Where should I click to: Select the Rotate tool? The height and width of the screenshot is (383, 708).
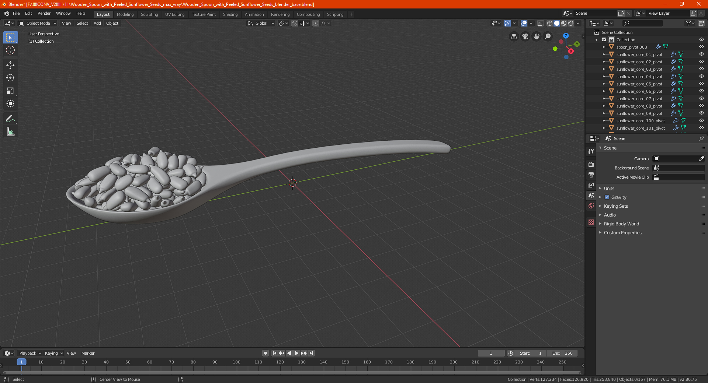[x=10, y=78]
